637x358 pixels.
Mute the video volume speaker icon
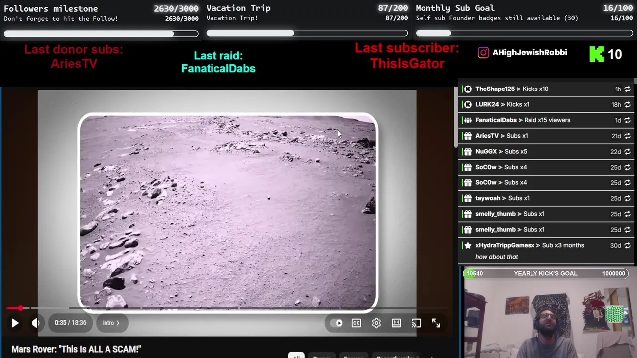(36, 323)
